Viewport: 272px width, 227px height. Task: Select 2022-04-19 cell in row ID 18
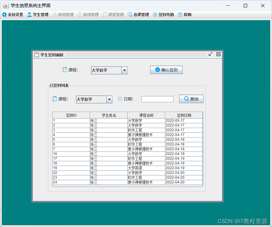click(184, 163)
